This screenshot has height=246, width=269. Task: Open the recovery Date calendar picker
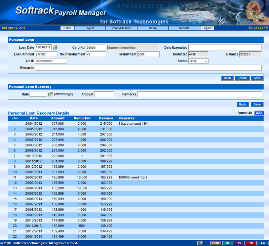(x=50, y=94)
